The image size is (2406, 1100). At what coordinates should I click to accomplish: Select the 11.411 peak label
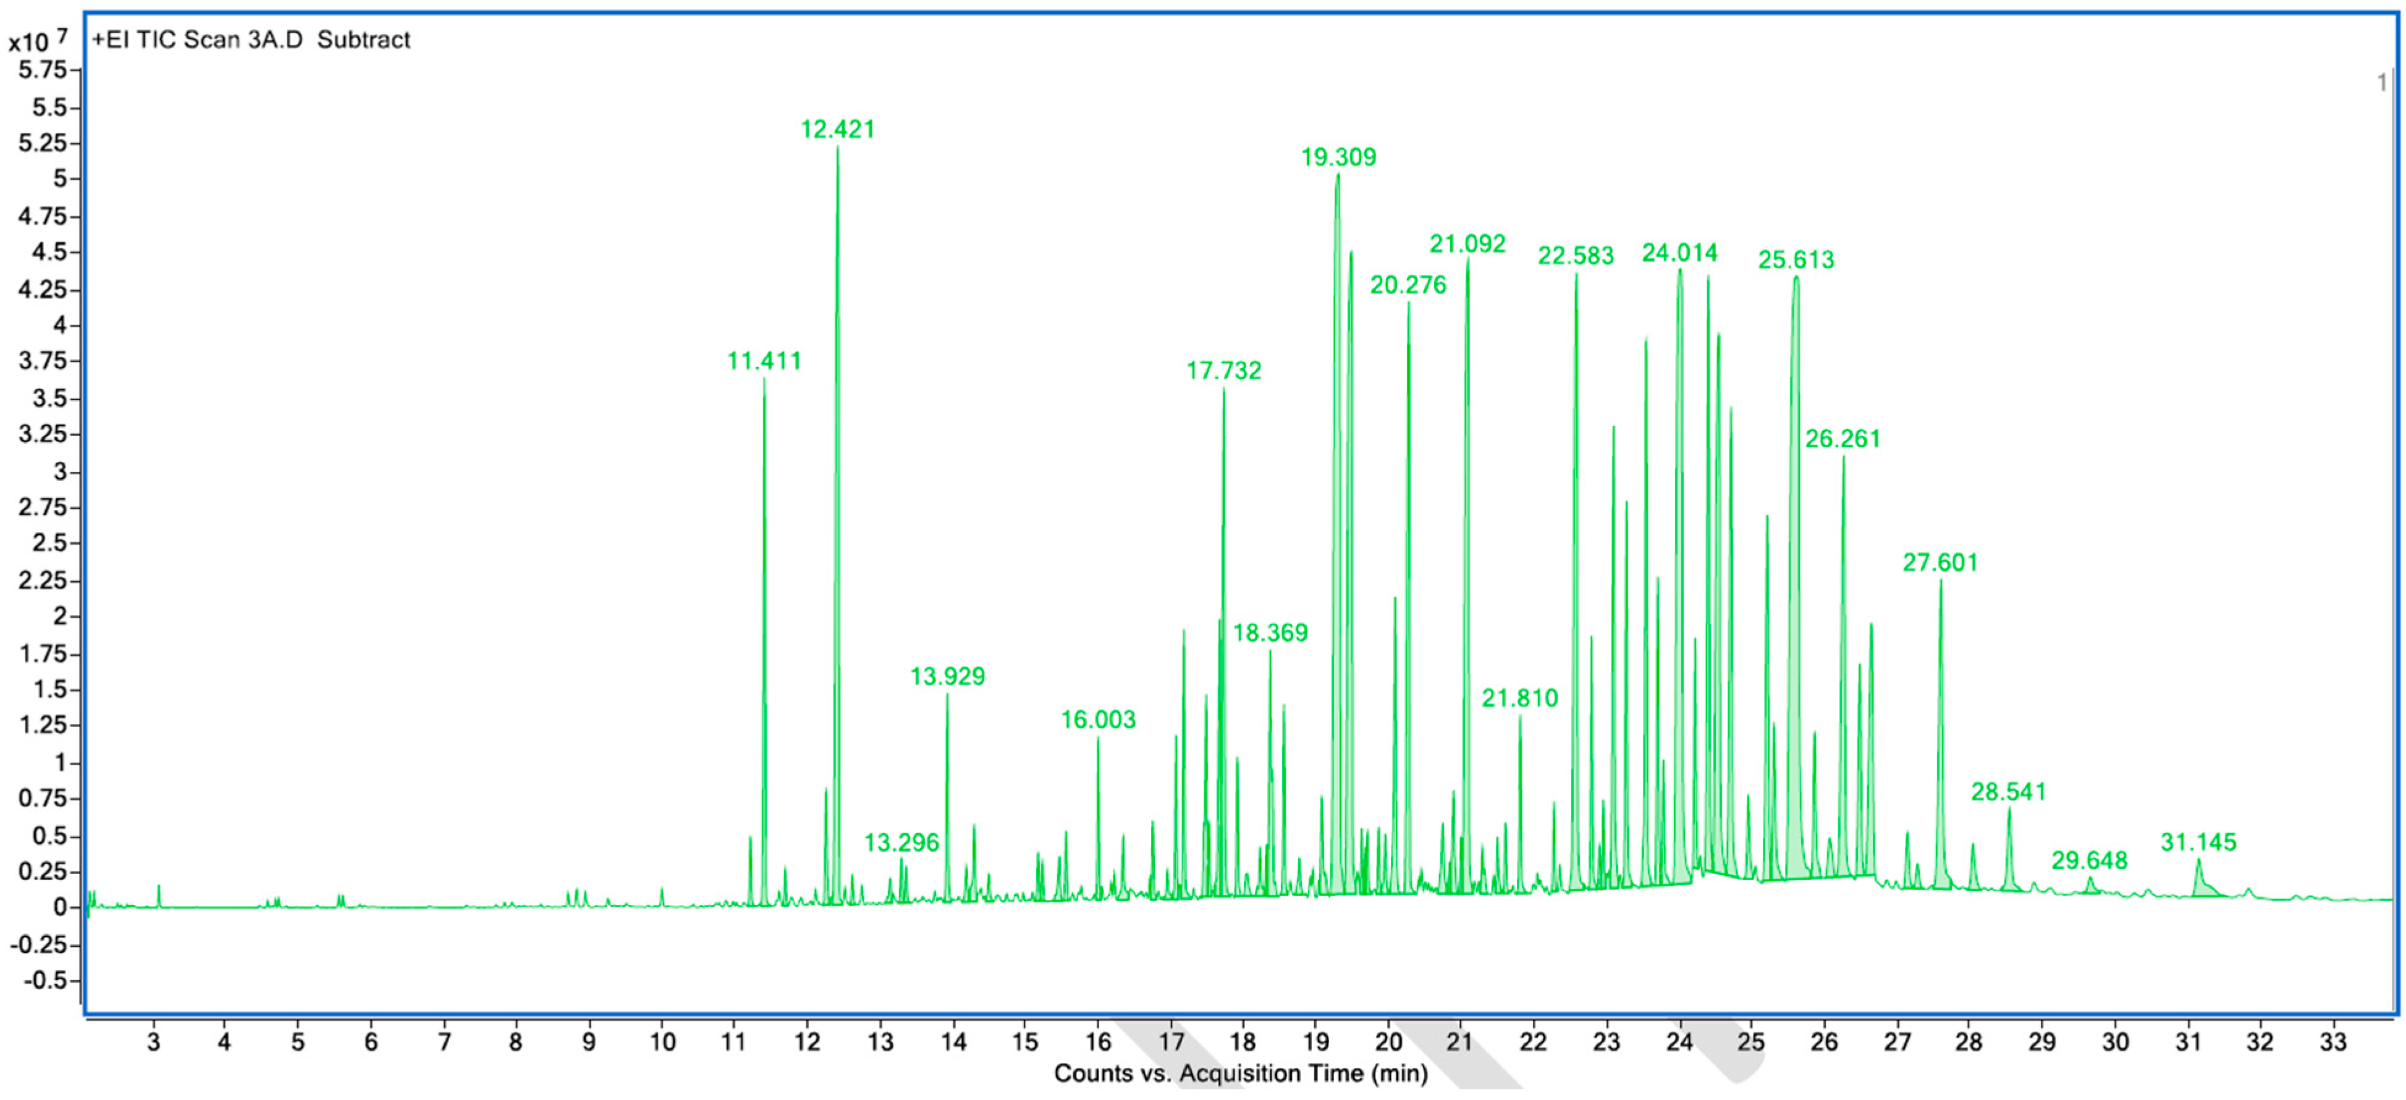coord(764,361)
